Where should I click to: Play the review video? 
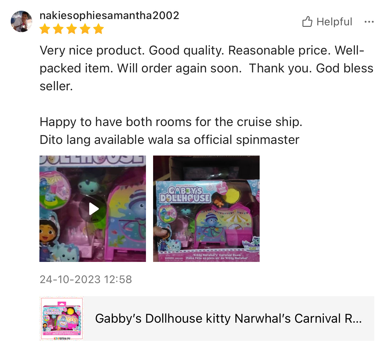pos(93,209)
